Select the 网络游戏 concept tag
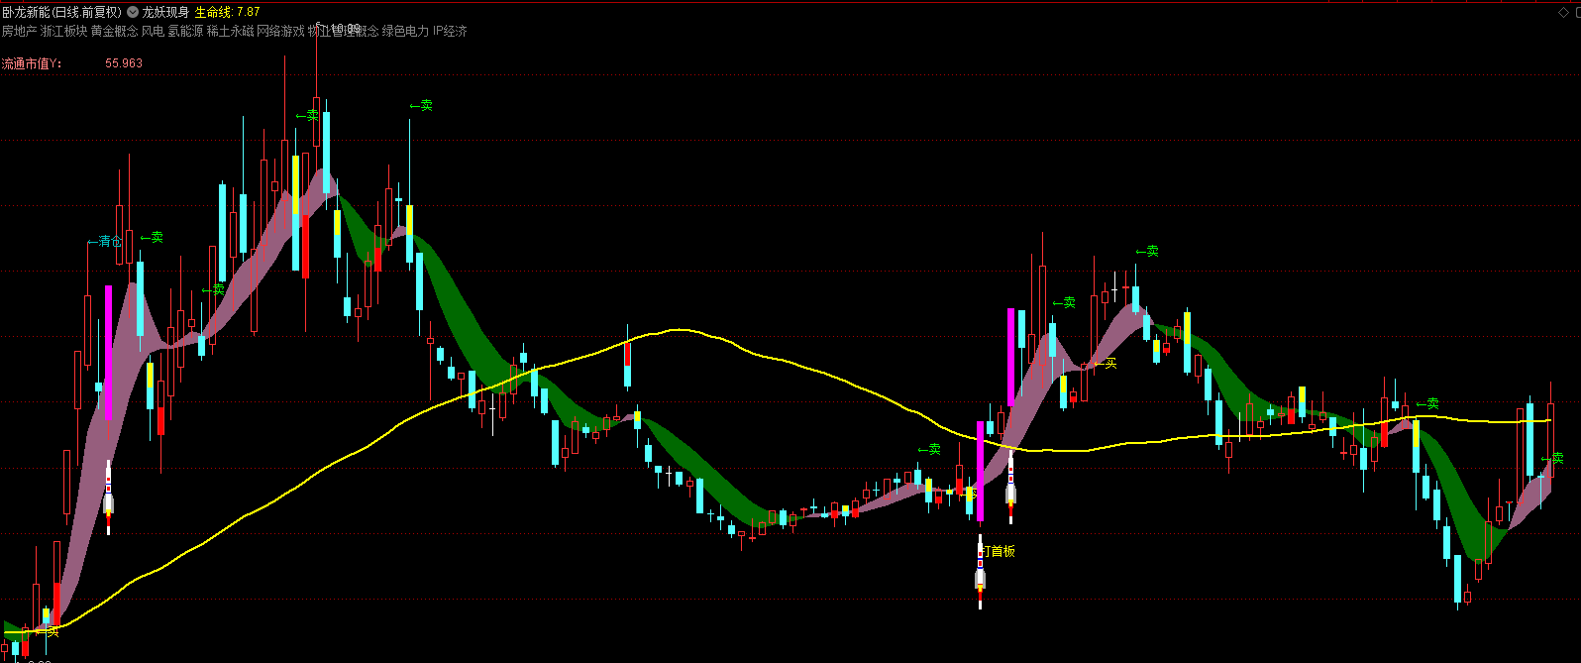Image resolution: width=1581 pixels, height=663 pixels. tap(281, 32)
